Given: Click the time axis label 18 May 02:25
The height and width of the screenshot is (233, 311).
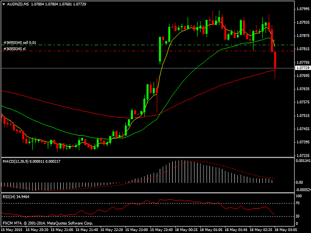Looking at the screenshot, I should coord(261,230).
